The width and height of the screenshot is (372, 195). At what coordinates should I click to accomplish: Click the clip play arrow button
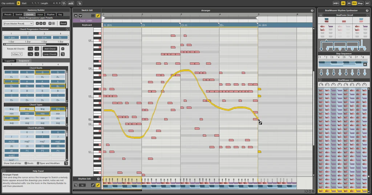tap(19, 3)
